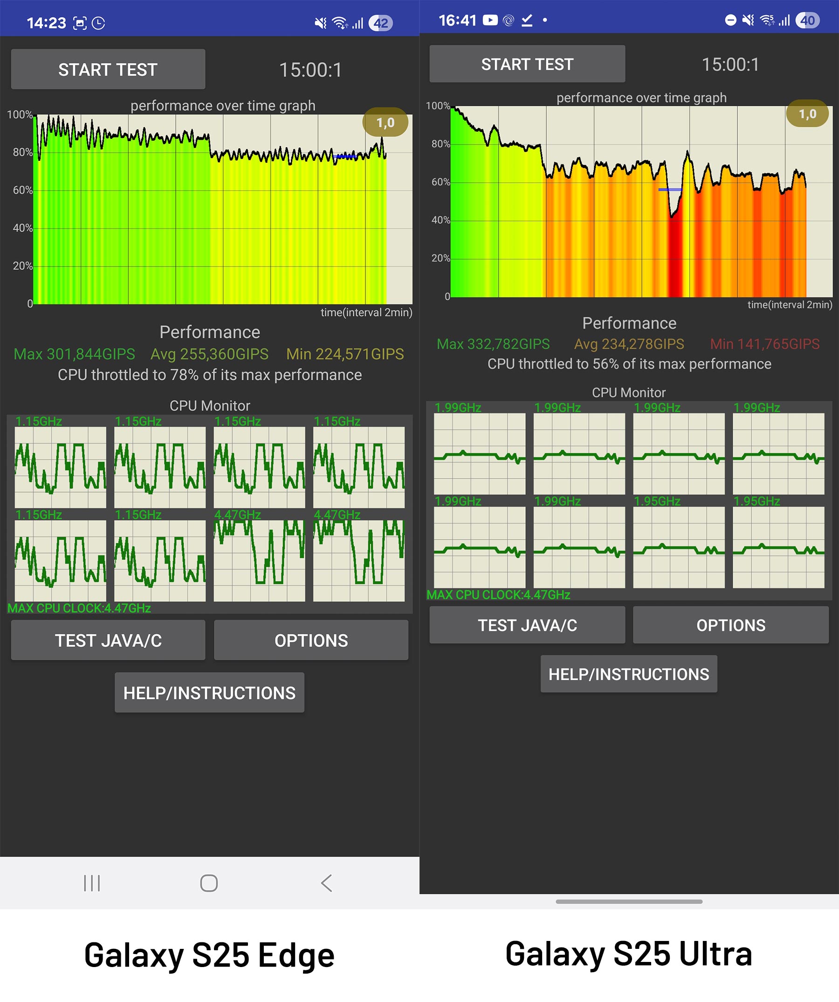Tap the recent apps navigation icon
The image size is (839, 1002).
[x=92, y=883]
